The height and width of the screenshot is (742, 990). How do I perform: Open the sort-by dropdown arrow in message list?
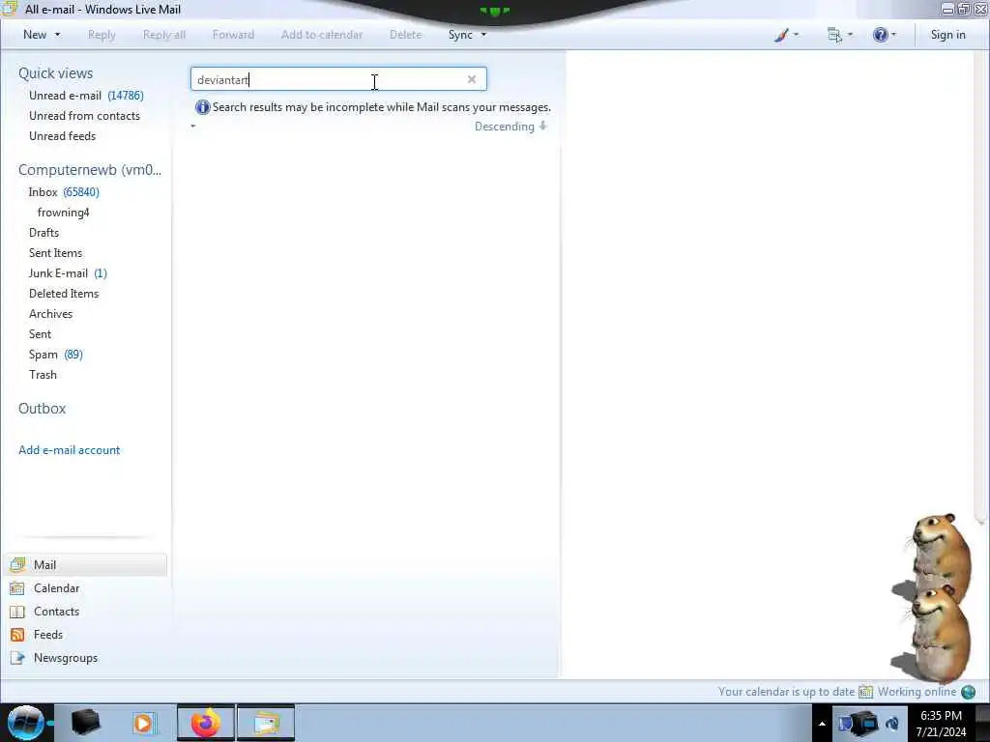tap(193, 127)
